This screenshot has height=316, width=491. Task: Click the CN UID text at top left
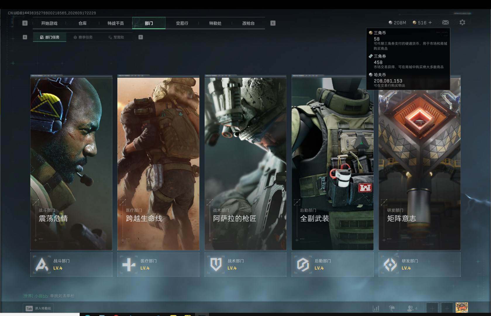(x=52, y=13)
